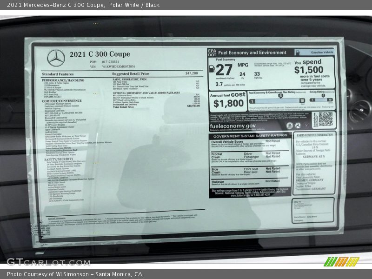Viewport: 372px width, 279px height.
Task: Click 'Photo Courtesy of WI Simonson' caption
Action: tap(48, 274)
